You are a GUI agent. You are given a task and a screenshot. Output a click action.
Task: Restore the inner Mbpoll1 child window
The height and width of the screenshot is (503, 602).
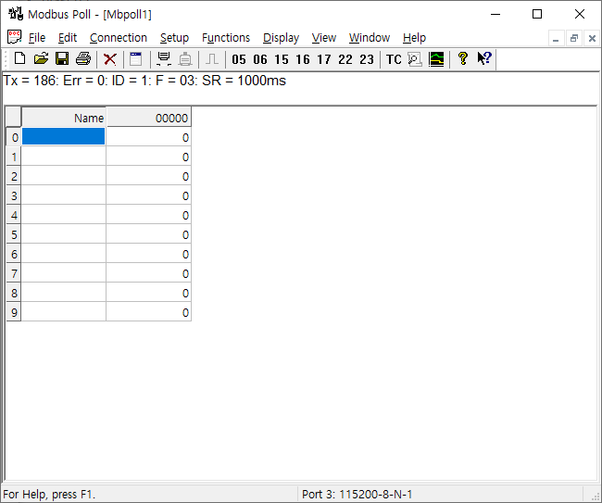coord(574,38)
